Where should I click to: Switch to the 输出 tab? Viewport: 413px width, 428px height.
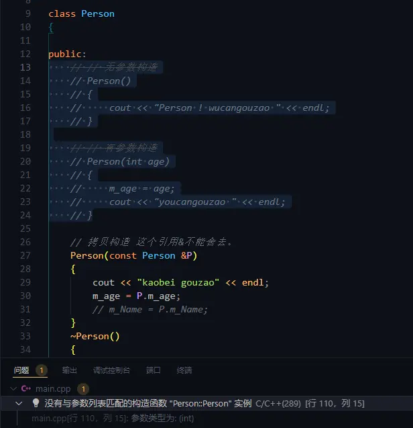(x=70, y=370)
